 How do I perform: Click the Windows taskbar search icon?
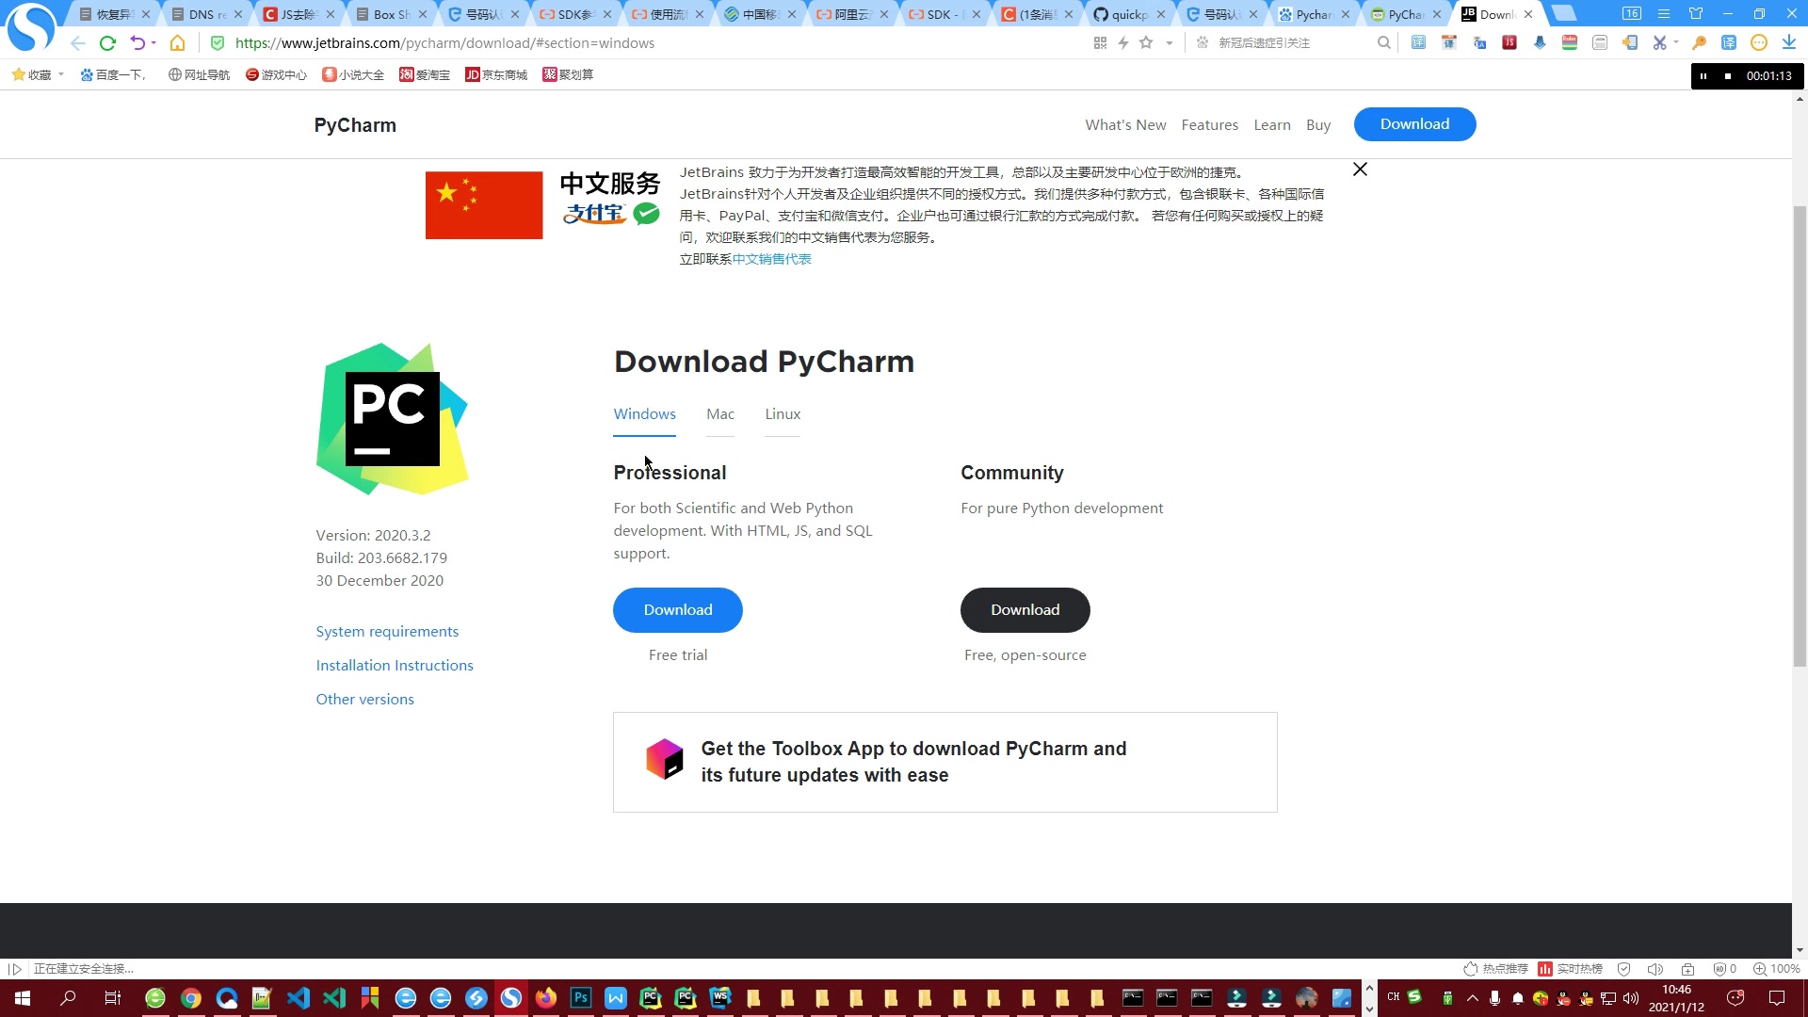67,997
